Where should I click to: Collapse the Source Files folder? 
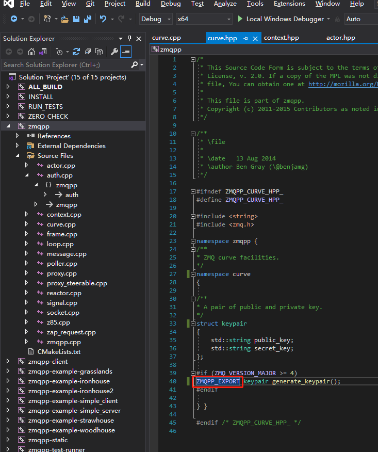pos(18,155)
